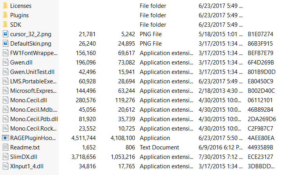Click the SlimDX.dll file icon

[x=5, y=157]
